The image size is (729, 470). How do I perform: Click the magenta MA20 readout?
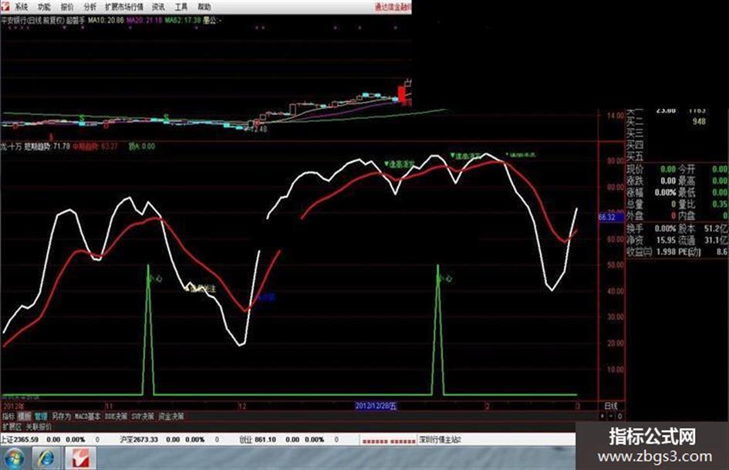(x=144, y=21)
